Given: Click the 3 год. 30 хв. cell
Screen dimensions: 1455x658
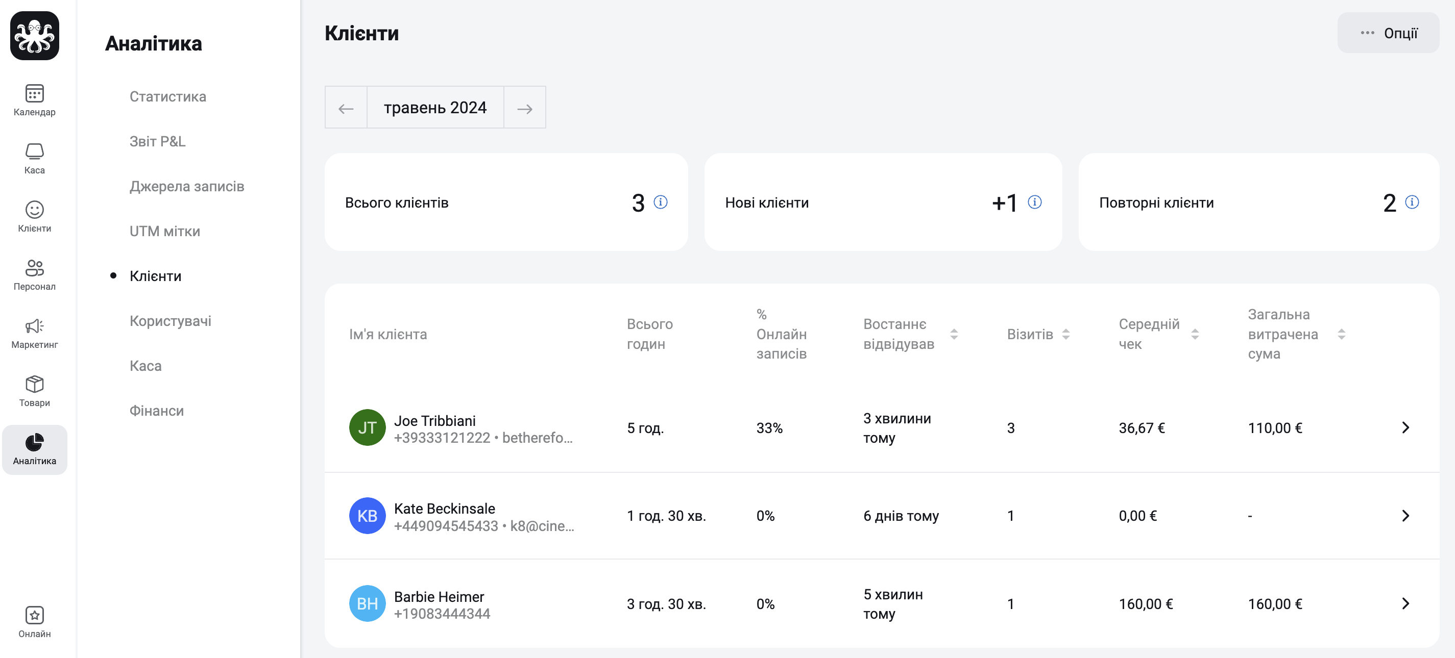Looking at the screenshot, I should [x=667, y=604].
